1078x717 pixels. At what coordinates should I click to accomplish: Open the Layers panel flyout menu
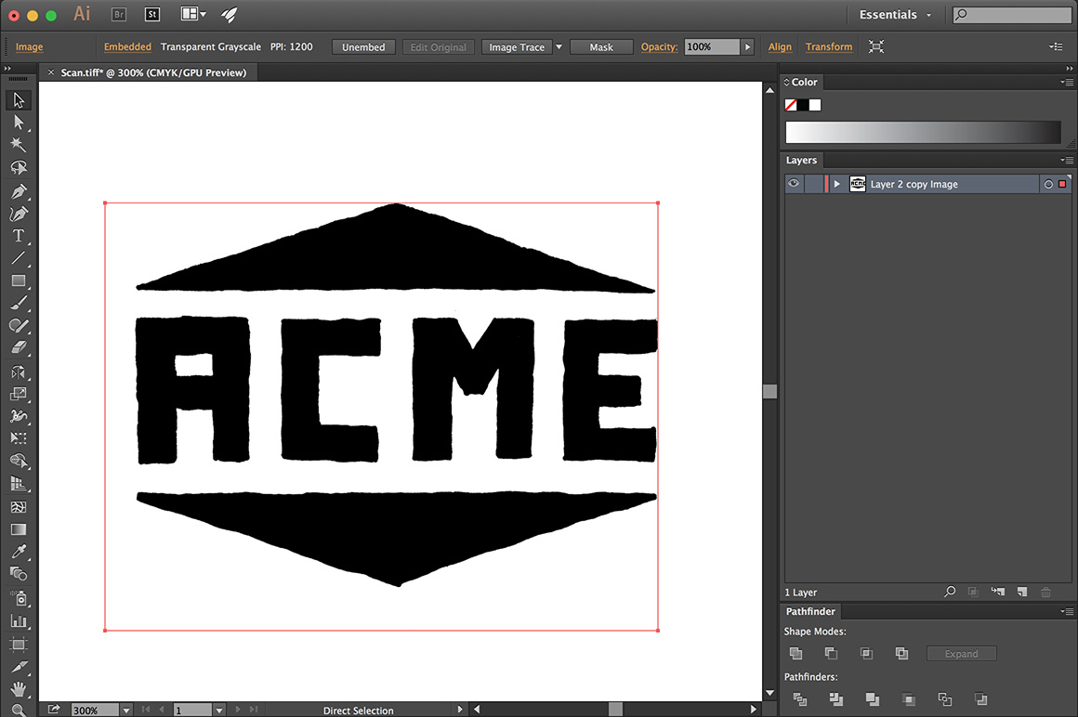point(1067,160)
